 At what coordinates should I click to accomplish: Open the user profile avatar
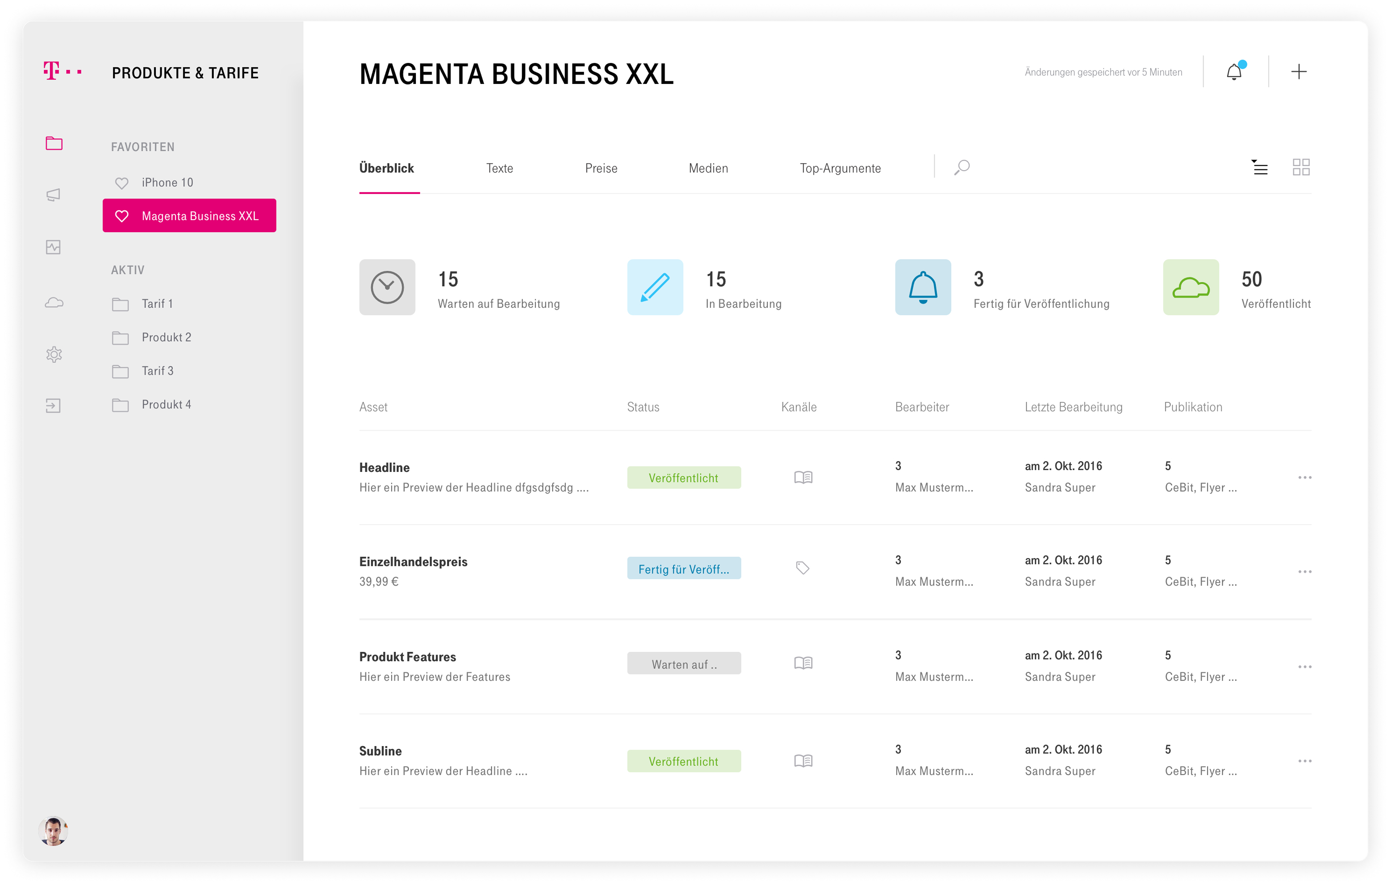[x=53, y=831]
